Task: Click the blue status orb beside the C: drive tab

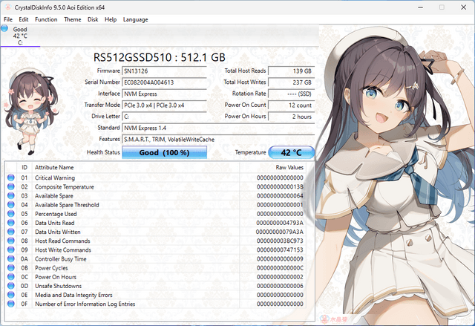Action: [x=4, y=29]
